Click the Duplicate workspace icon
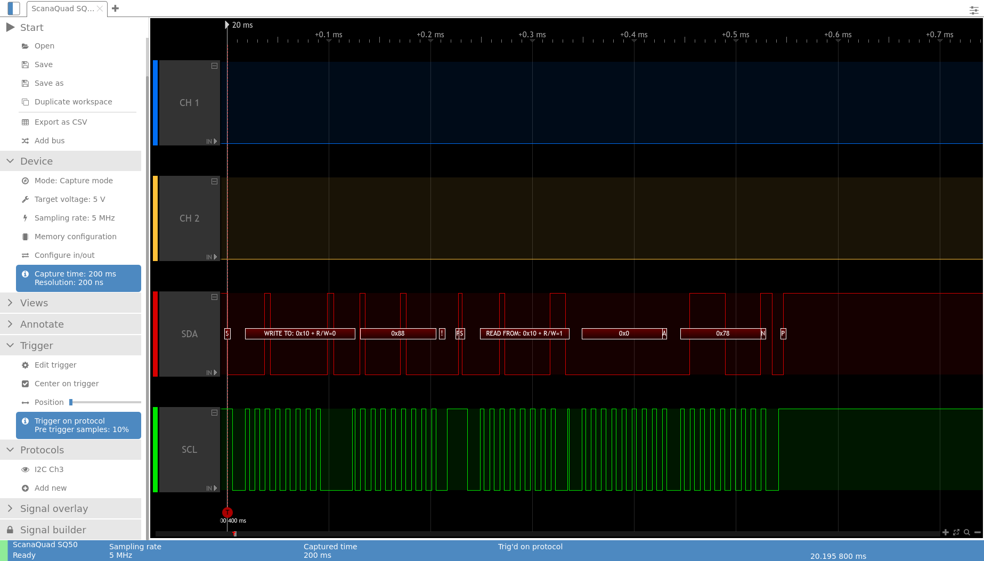 point(25,102)
